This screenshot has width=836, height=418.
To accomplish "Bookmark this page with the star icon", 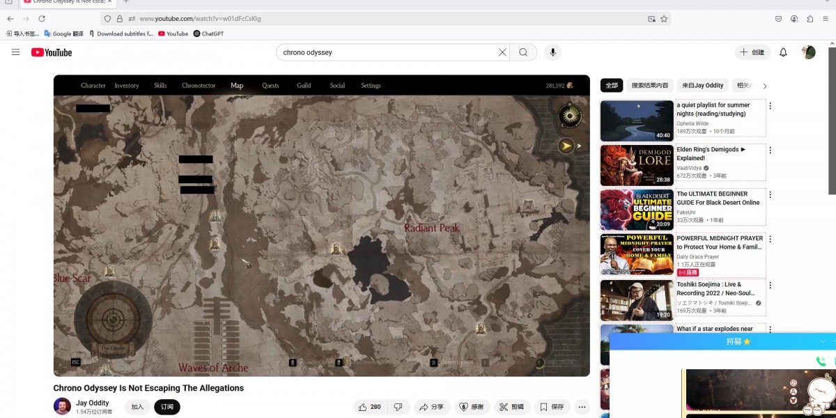I will 664,19.
